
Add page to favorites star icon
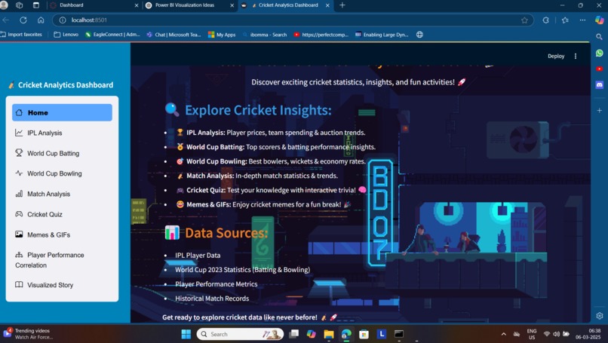click(x=524, y=20)
